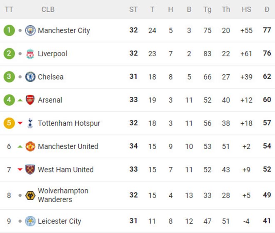275x233 pixels.
Task: Click the Arsenal club crest
Action: click(x=30, y=100)
